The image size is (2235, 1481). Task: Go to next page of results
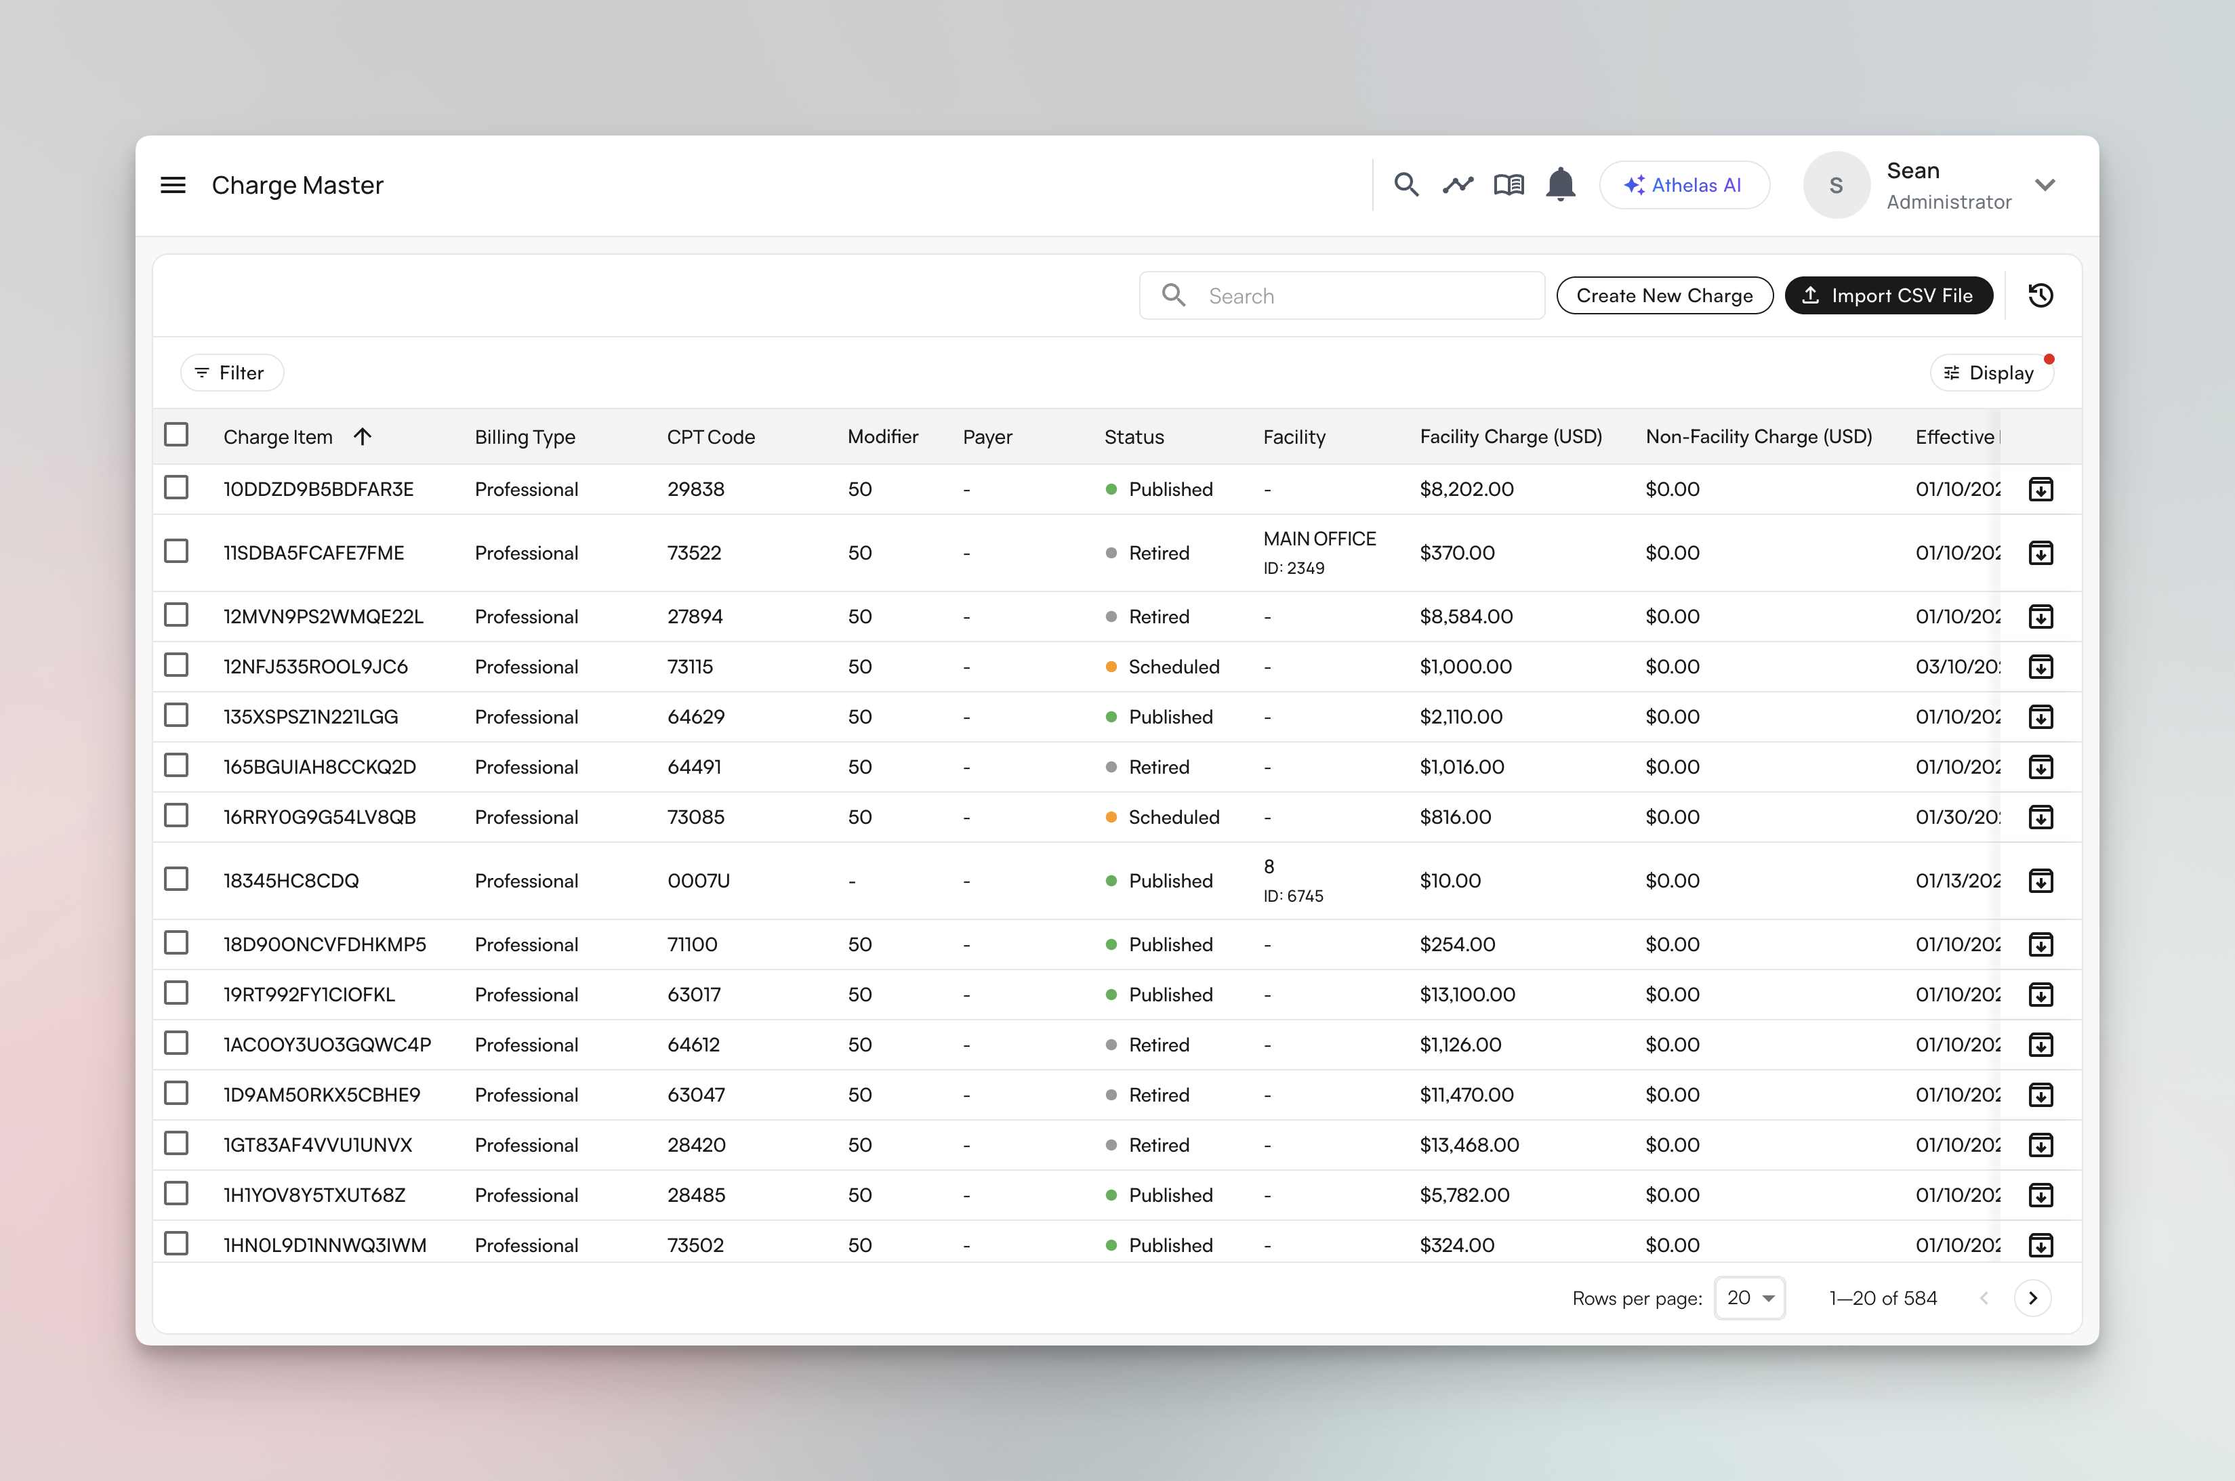click(x=2033, y=1298)
